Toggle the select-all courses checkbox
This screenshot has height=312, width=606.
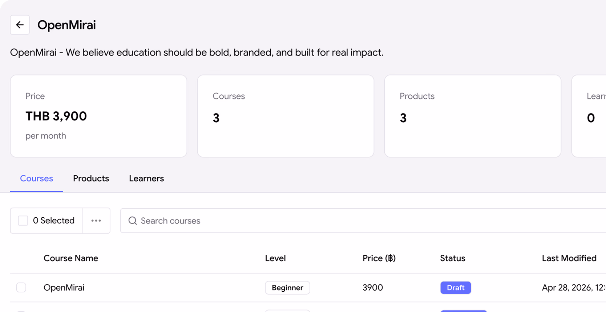click(23, 221)
